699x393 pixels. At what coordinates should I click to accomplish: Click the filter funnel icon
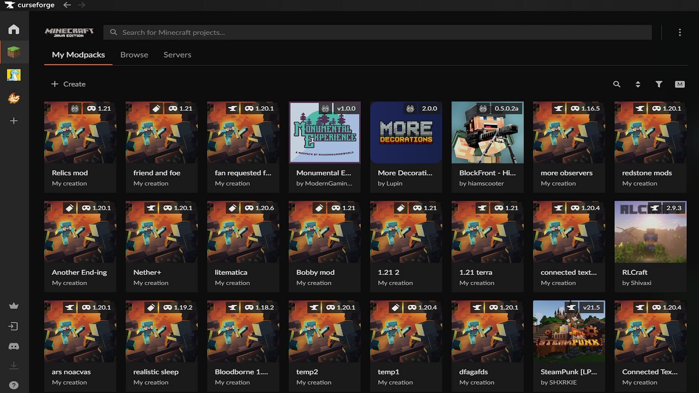coord(658,83)
